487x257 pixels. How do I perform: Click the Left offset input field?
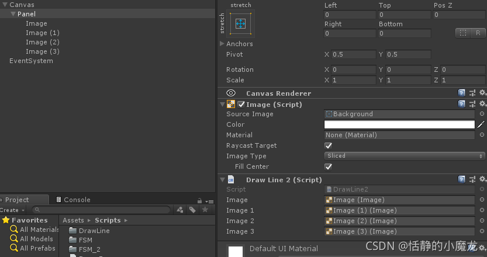click(x=350, y=15)
